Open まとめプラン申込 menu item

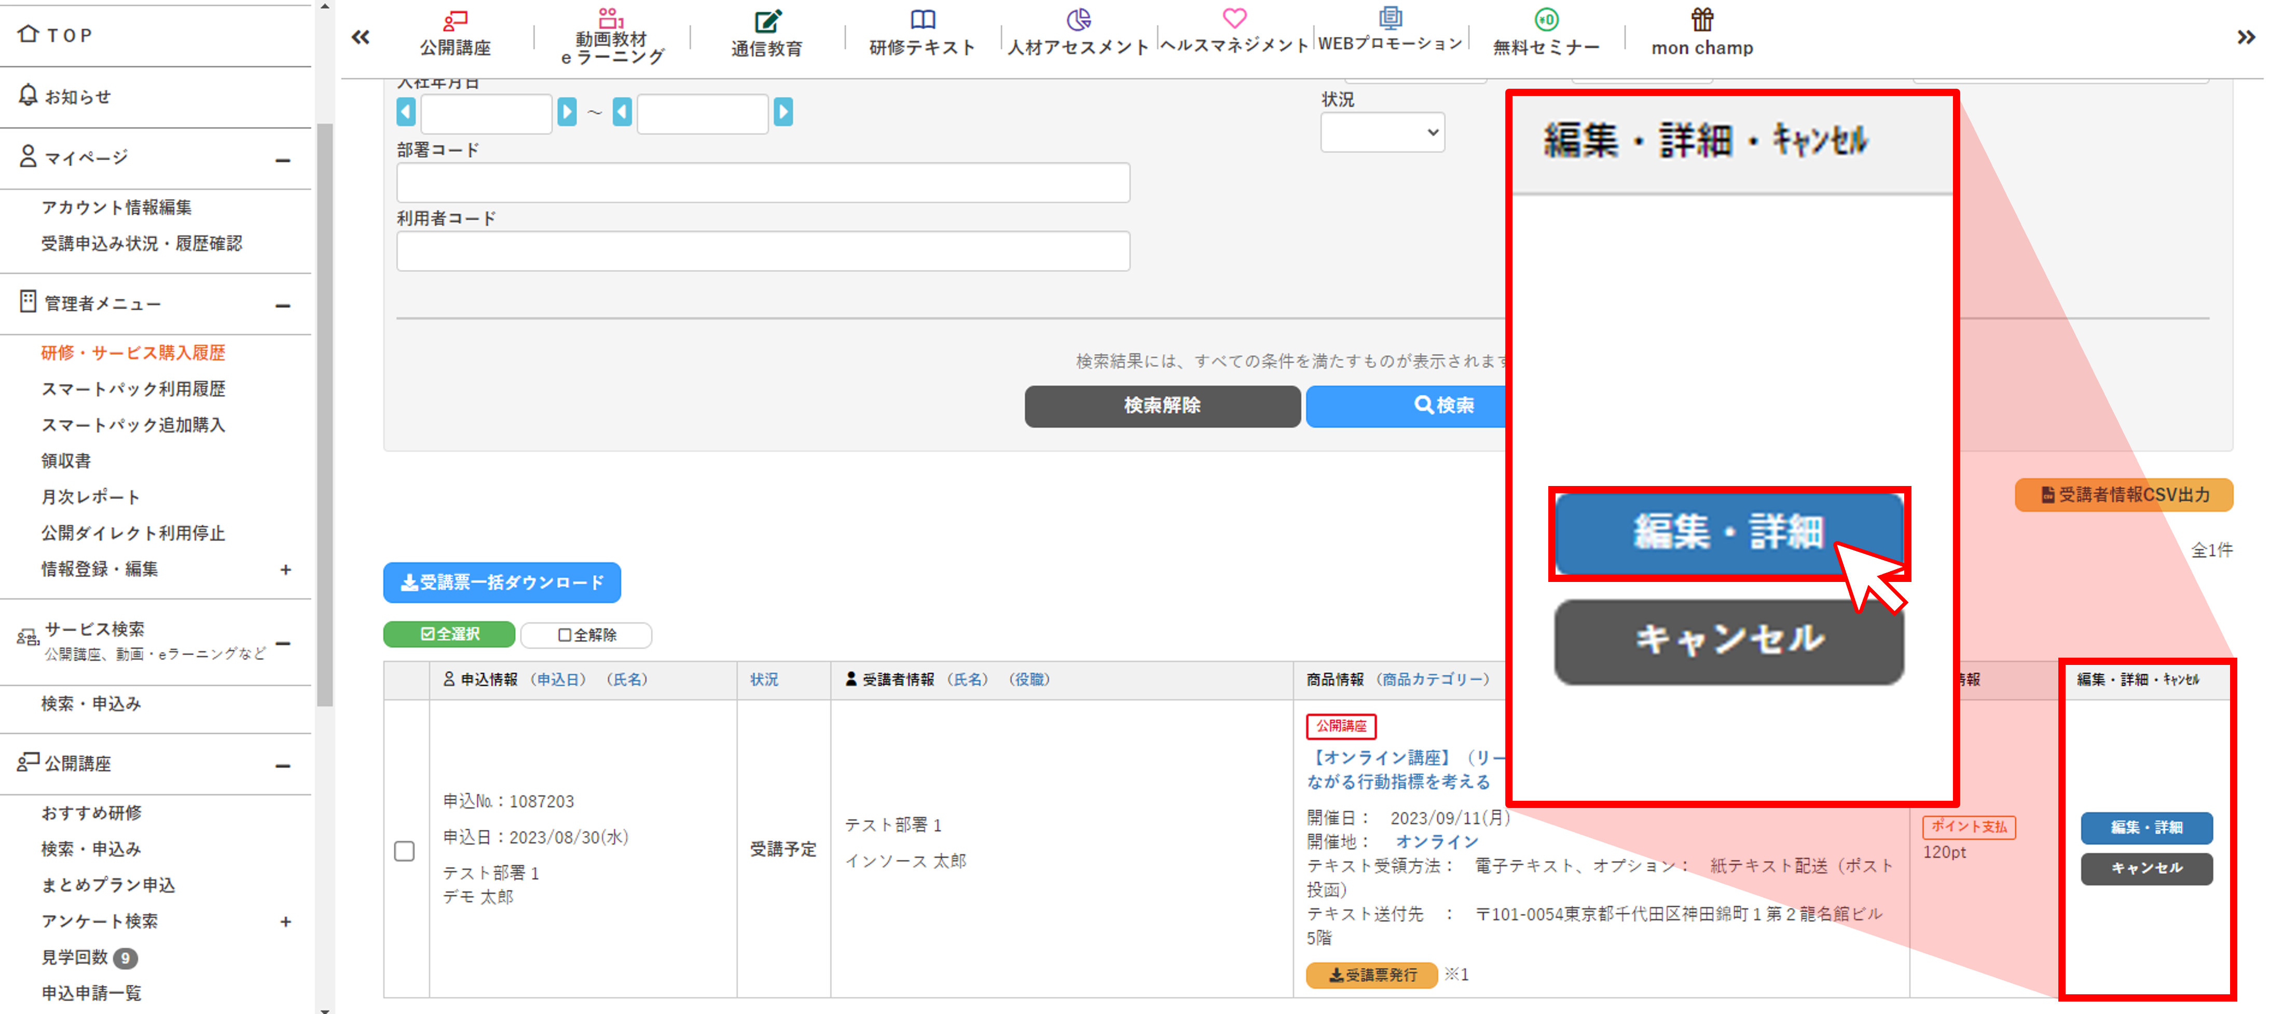point(108,885)
